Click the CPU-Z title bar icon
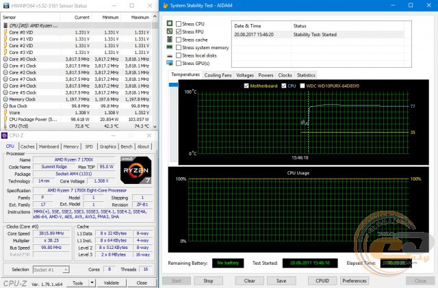 coord(4,135)
